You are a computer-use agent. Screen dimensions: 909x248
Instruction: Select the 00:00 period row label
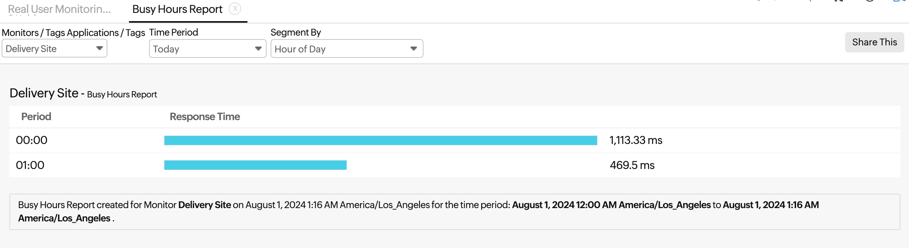point(32,140)
